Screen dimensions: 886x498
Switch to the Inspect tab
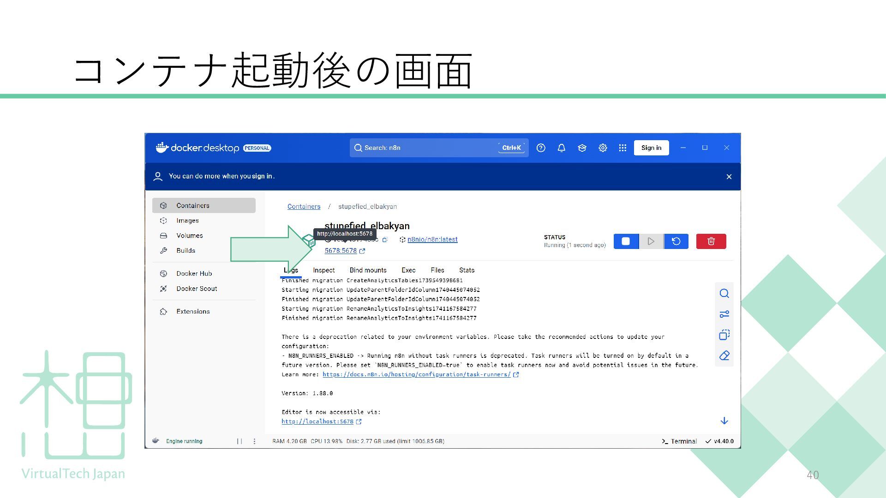(x=323, y=270)
